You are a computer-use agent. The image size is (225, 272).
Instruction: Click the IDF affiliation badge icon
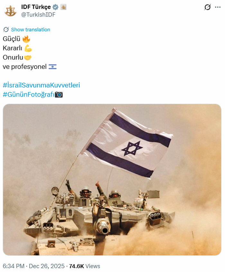pos(63,7)
